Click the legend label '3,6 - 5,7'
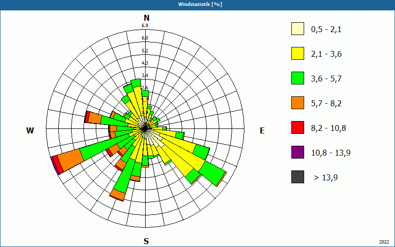 click(326, 79)
